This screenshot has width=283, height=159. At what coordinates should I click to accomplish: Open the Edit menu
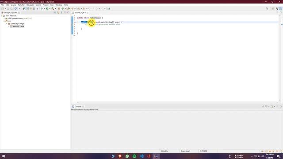[7, 5]
